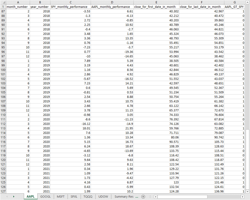Select cell with AAPL value 13.35

pos(112,38)
